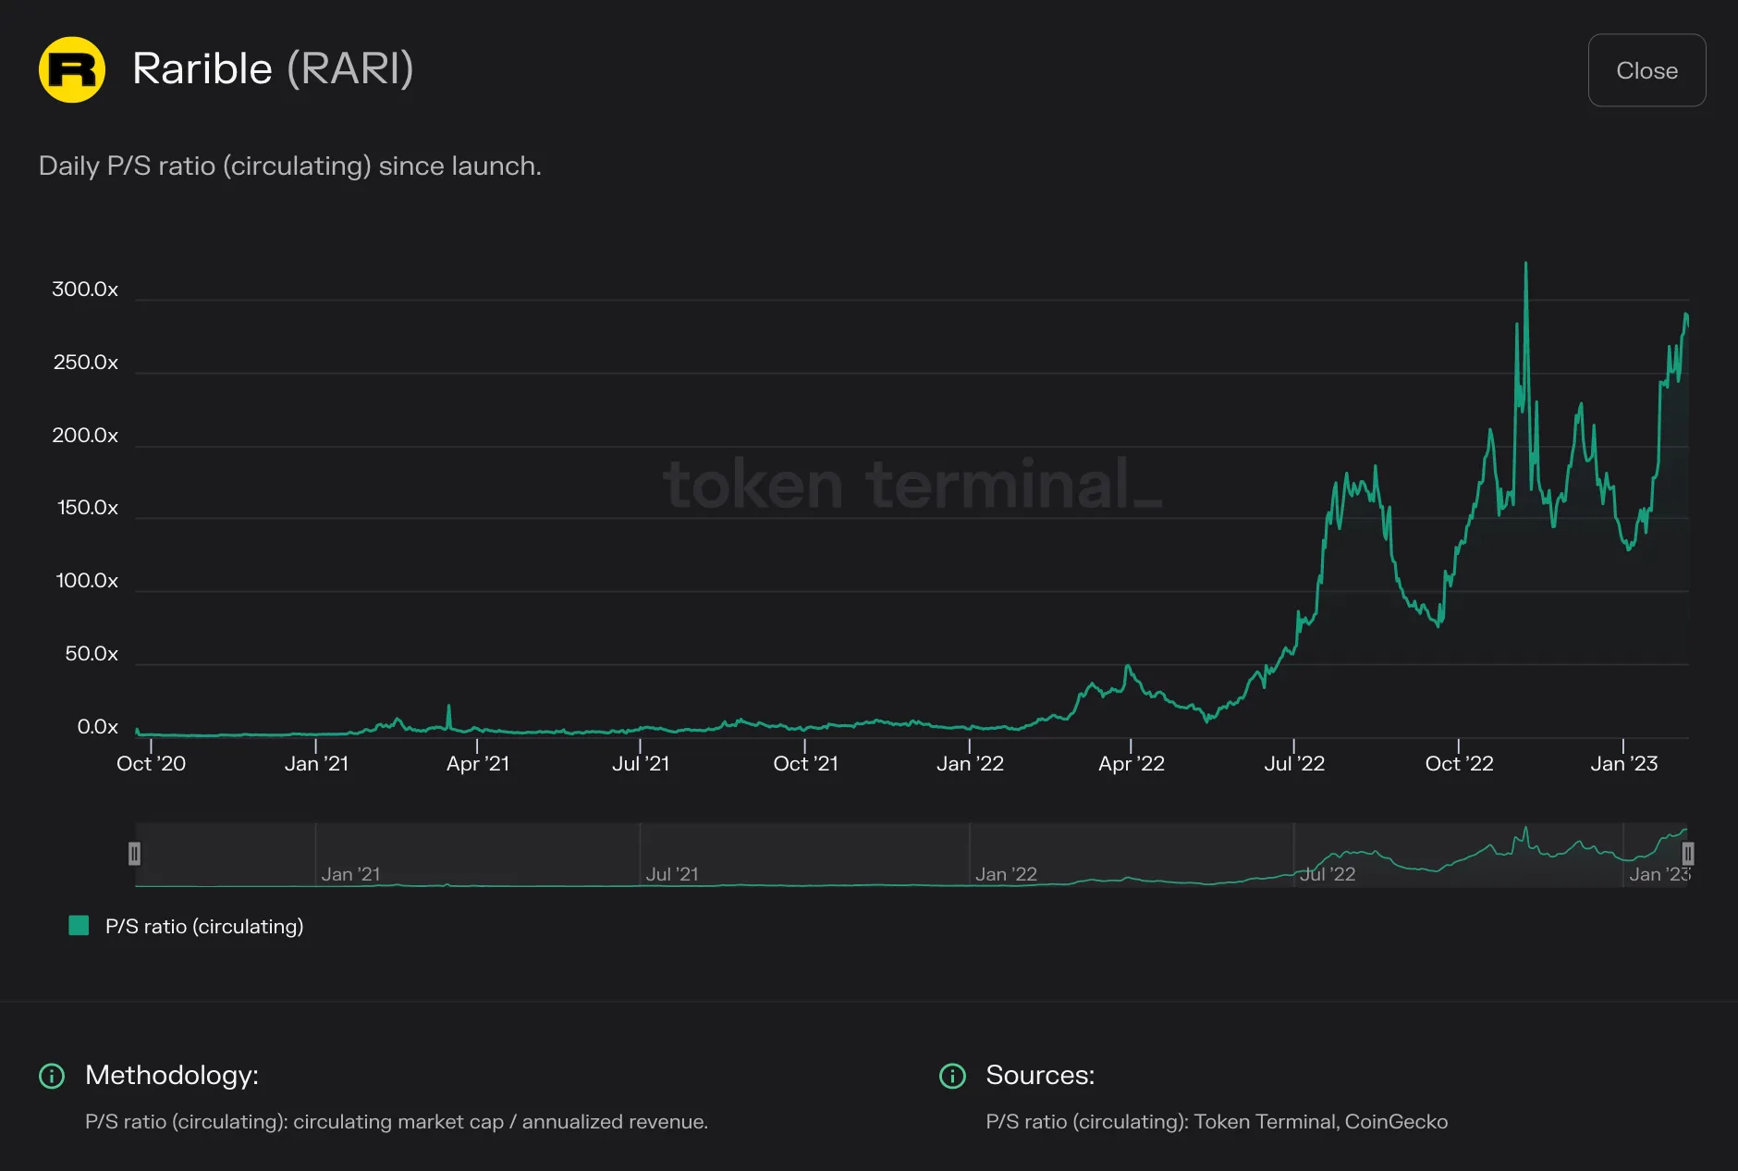
Task: Click the Token Terminal, CoinGecko sources line
Action: pyautogui.click(x=1217, y=1122)
